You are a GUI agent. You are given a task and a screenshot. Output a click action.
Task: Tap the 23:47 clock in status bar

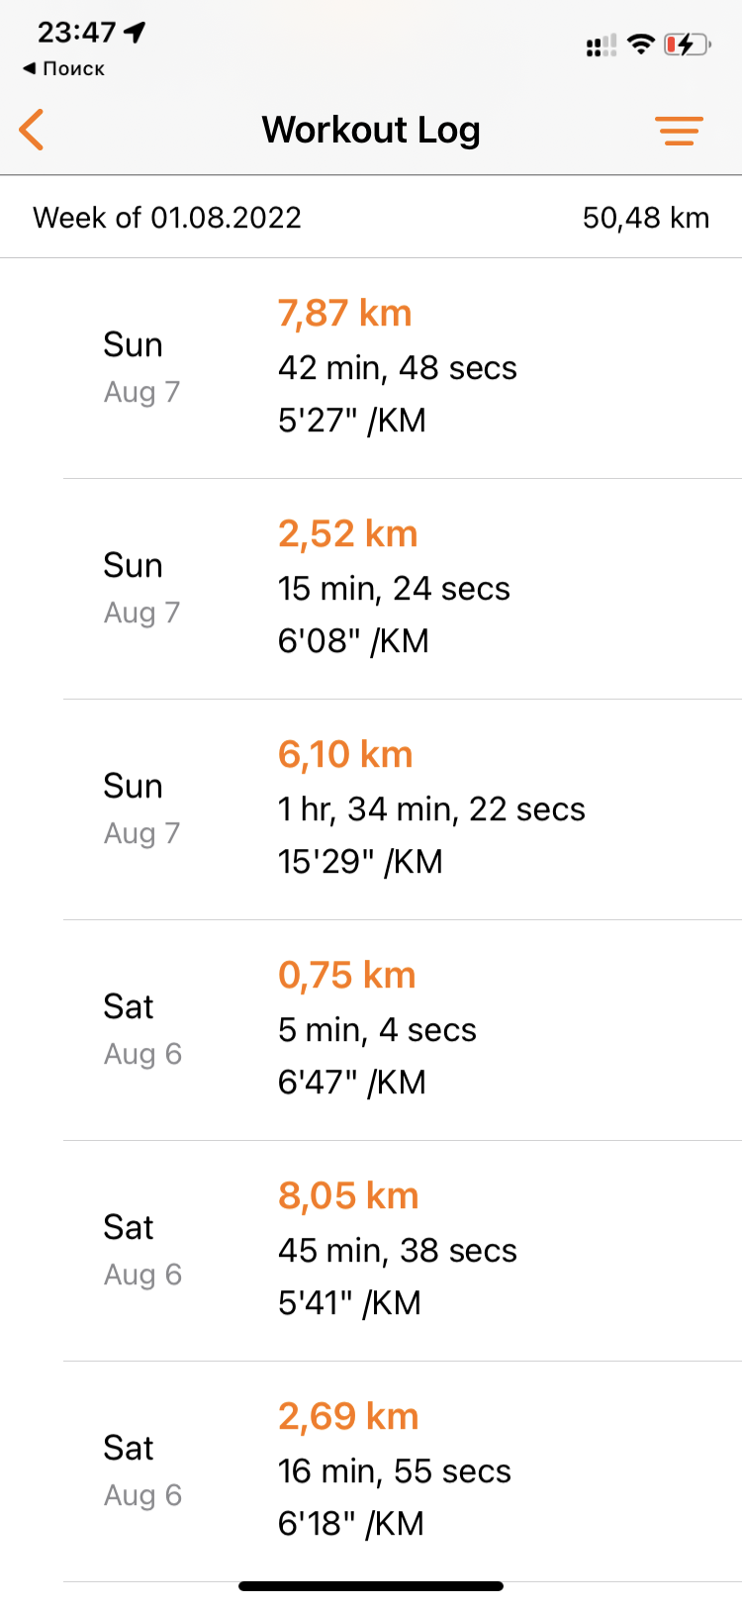(x=76, y=33)
